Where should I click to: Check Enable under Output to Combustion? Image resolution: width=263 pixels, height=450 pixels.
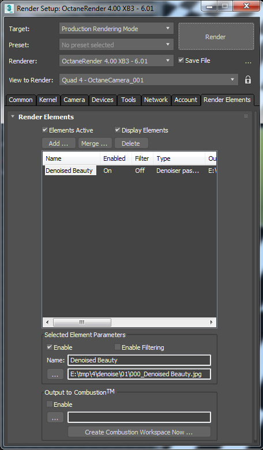(x=50, y=404)
